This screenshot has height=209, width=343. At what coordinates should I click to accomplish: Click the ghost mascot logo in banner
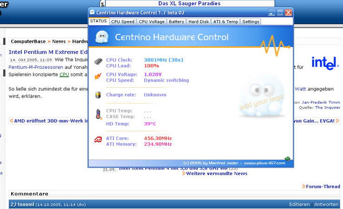coord(102,37)
